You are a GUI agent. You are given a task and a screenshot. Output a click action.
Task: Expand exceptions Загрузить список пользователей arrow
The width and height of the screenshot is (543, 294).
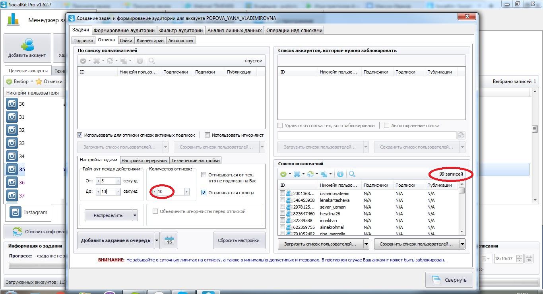point(366,244)
